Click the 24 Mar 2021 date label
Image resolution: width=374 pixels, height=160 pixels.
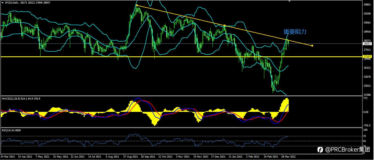[x=8, y=157]
